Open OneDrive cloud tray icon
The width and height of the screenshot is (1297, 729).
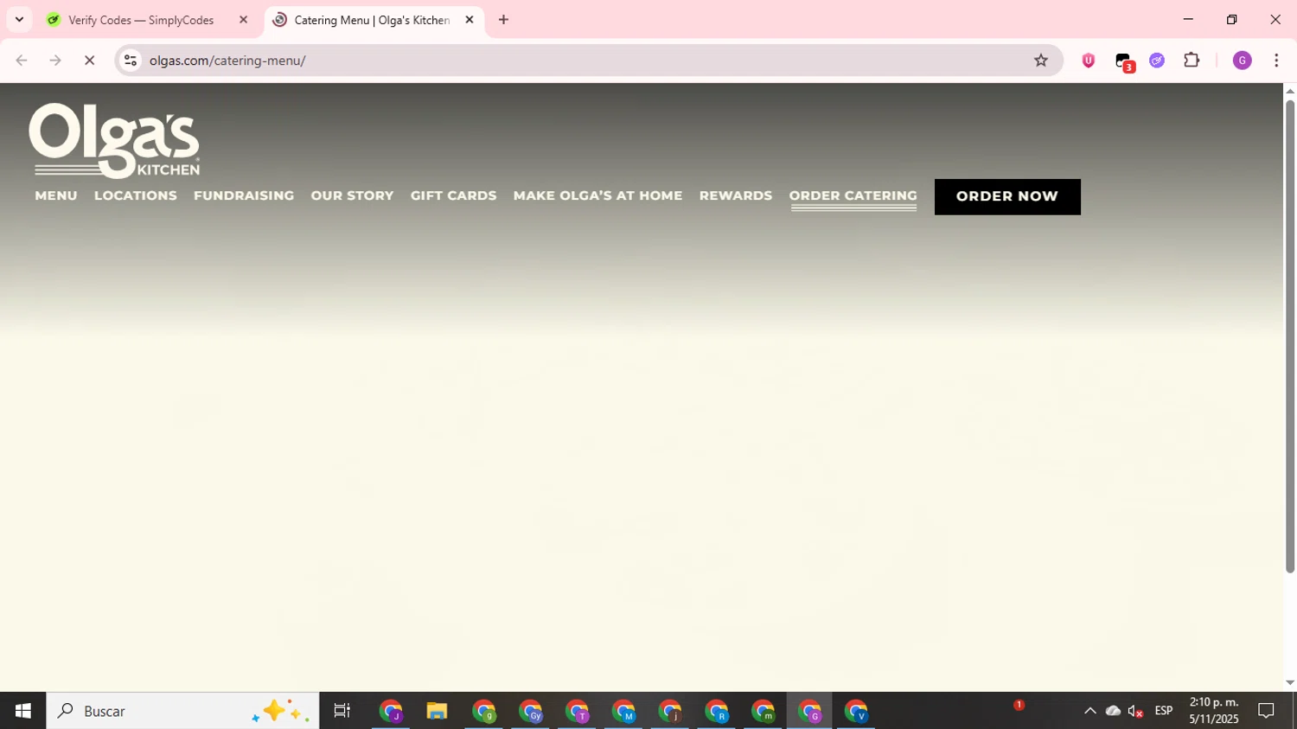1113,711
